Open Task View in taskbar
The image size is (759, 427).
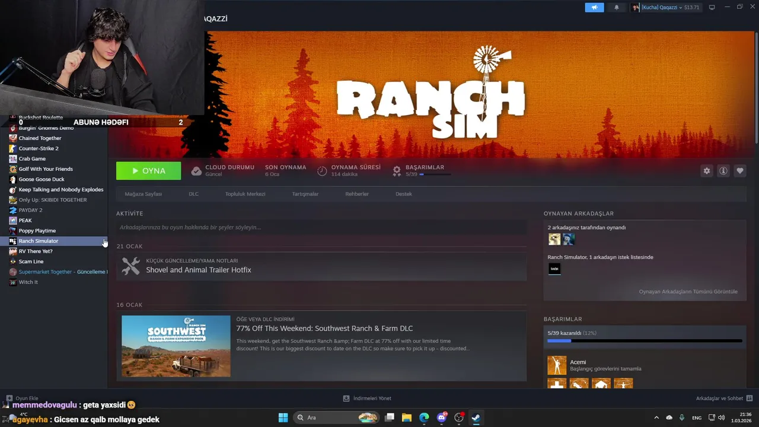(390, 418)
